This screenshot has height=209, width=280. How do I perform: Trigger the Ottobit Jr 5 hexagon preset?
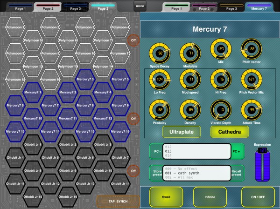50,157
